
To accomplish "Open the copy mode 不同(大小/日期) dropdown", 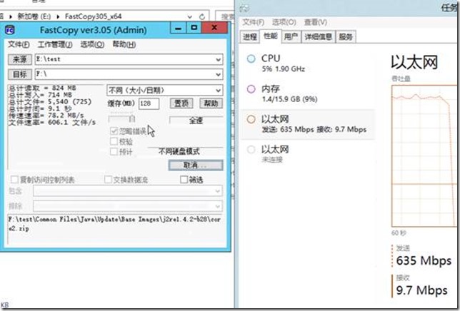I will pyautogui.click(x=165, y=90).
